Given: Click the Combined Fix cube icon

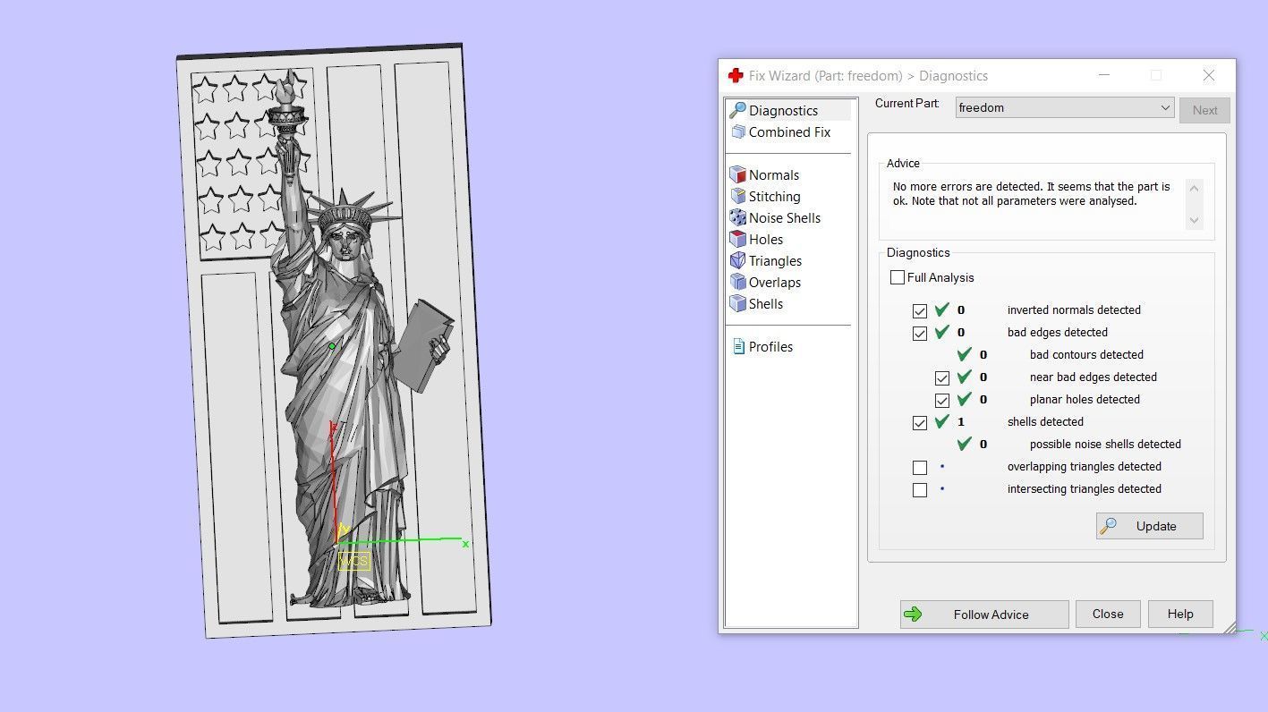Looking at the screenshot, I should pos(738,131).
